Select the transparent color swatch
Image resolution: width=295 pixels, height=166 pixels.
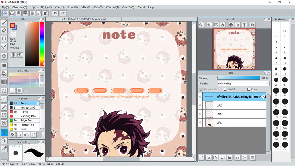pyautogui.click(x=13, y=34)
